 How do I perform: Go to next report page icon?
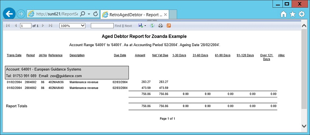pyautogui.click(x=43, y=26)
